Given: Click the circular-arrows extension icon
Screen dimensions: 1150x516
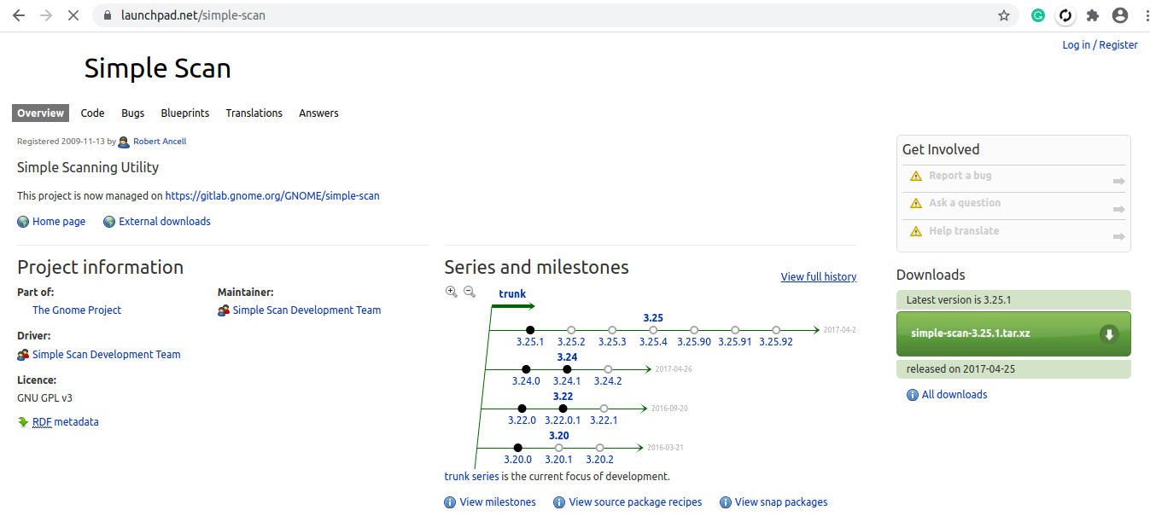Looking at the screenshot, I should pyautogui.click(x=1065, y=15).
